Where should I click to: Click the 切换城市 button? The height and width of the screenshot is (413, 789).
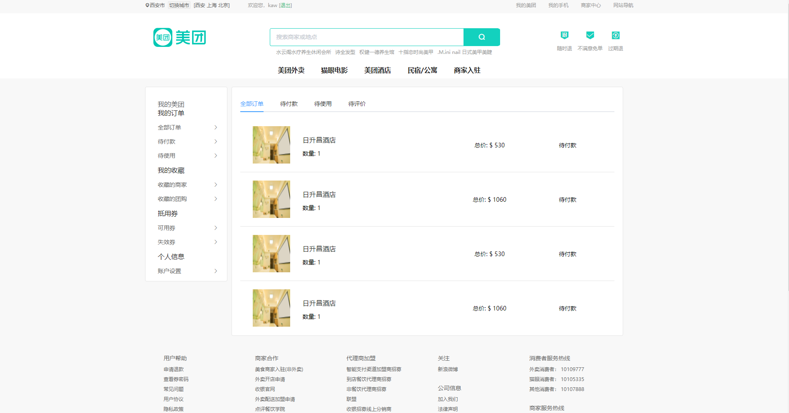click(179, 5)
